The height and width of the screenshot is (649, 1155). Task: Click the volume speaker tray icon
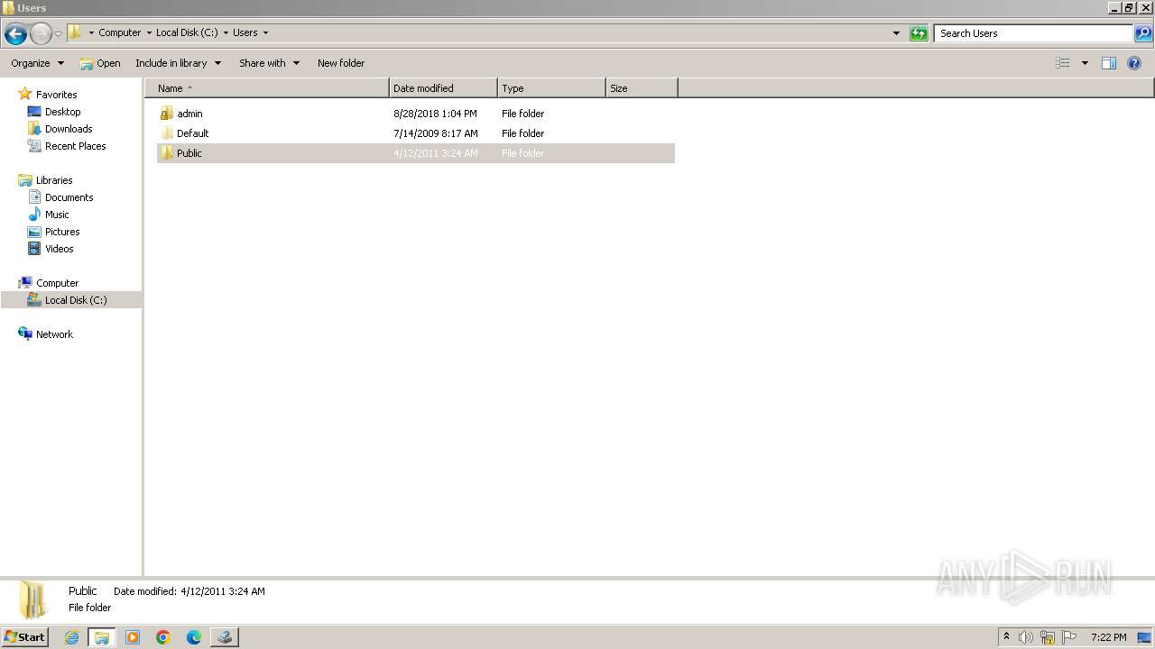click(x=1026, y=637)
